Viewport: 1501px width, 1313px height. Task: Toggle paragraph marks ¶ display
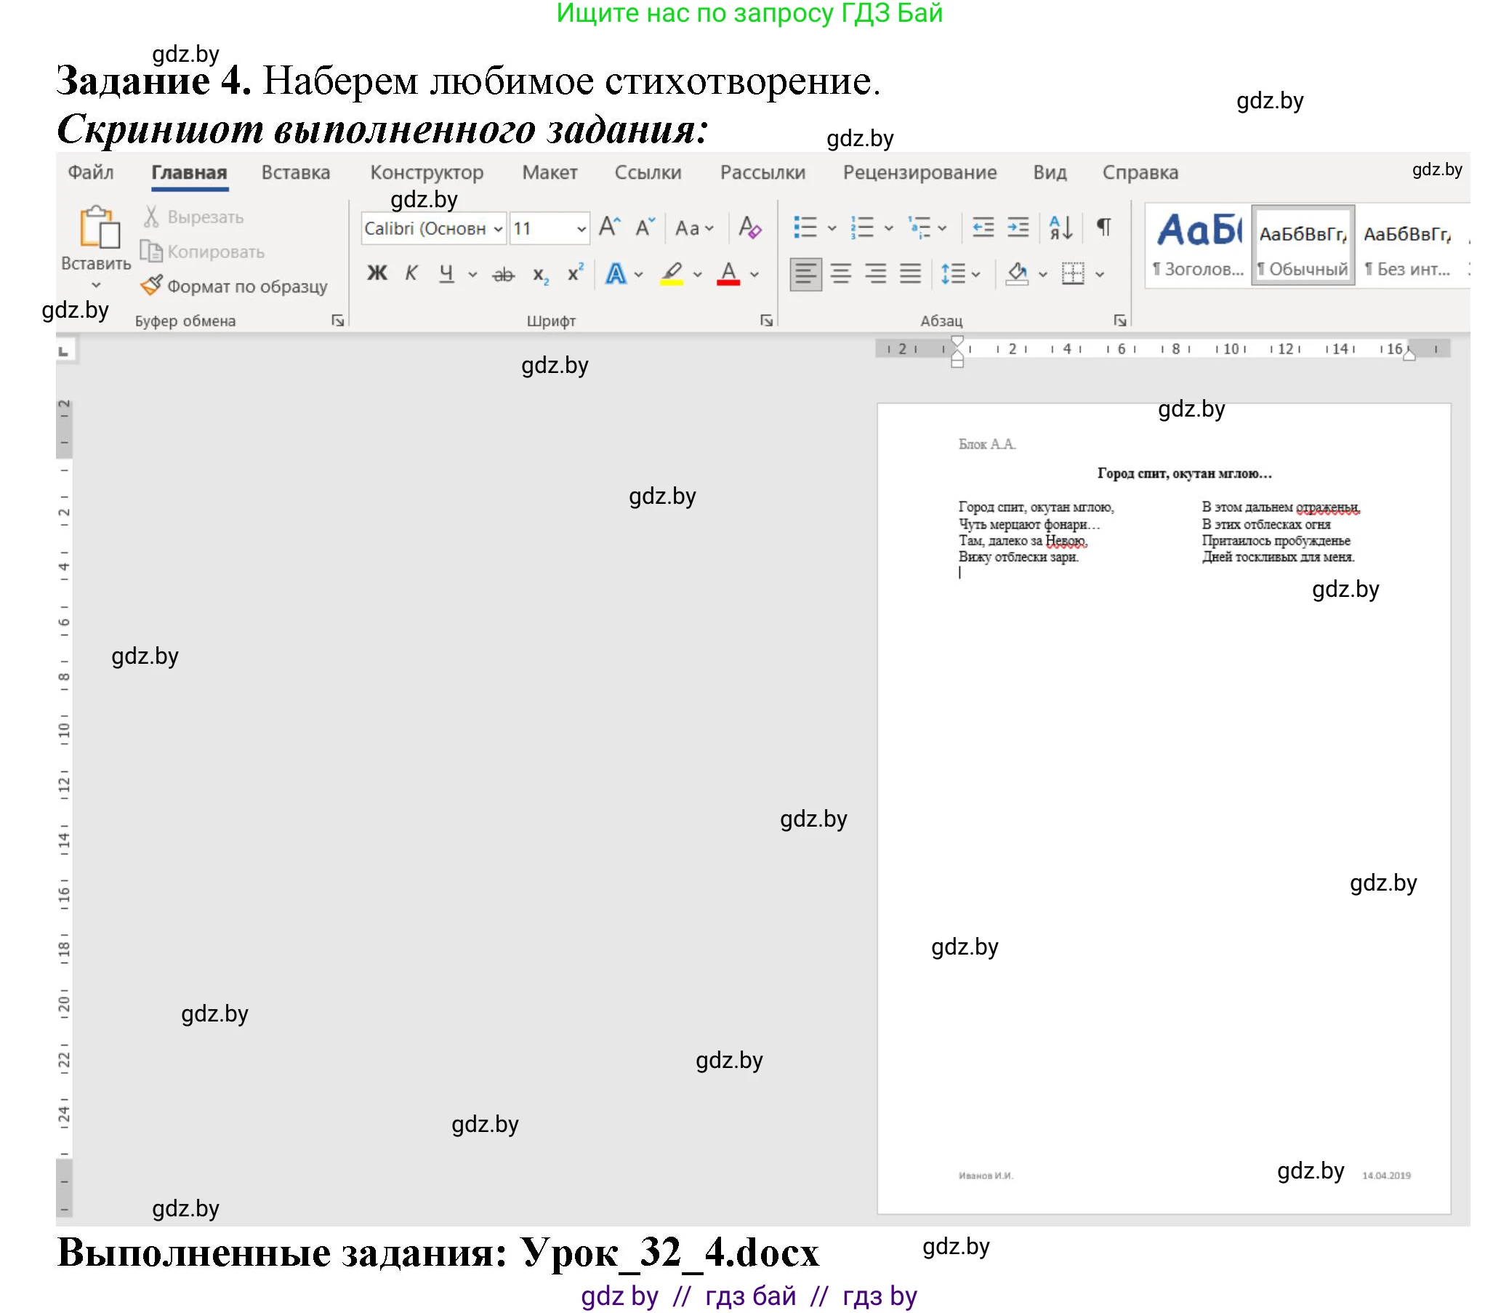click(1103, 228)
